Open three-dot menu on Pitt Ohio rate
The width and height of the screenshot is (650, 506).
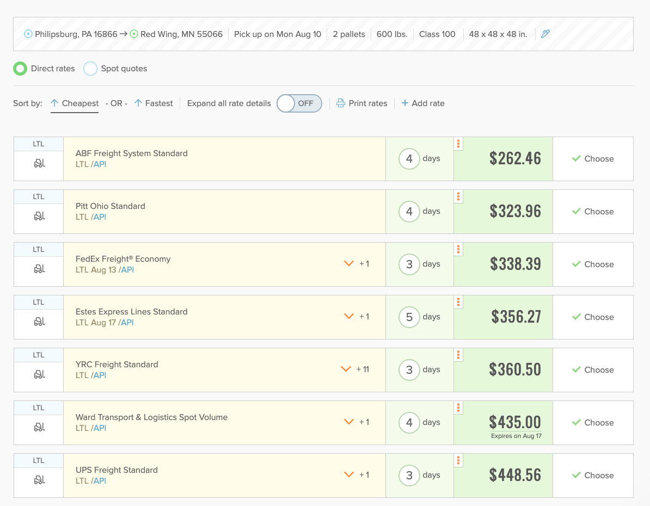(458, 196)
